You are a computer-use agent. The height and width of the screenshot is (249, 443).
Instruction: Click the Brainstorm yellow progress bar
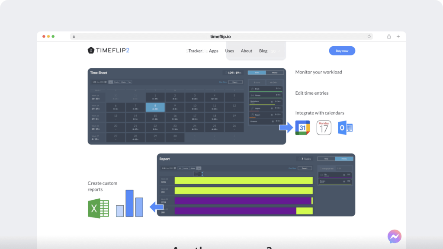[263, 105]
